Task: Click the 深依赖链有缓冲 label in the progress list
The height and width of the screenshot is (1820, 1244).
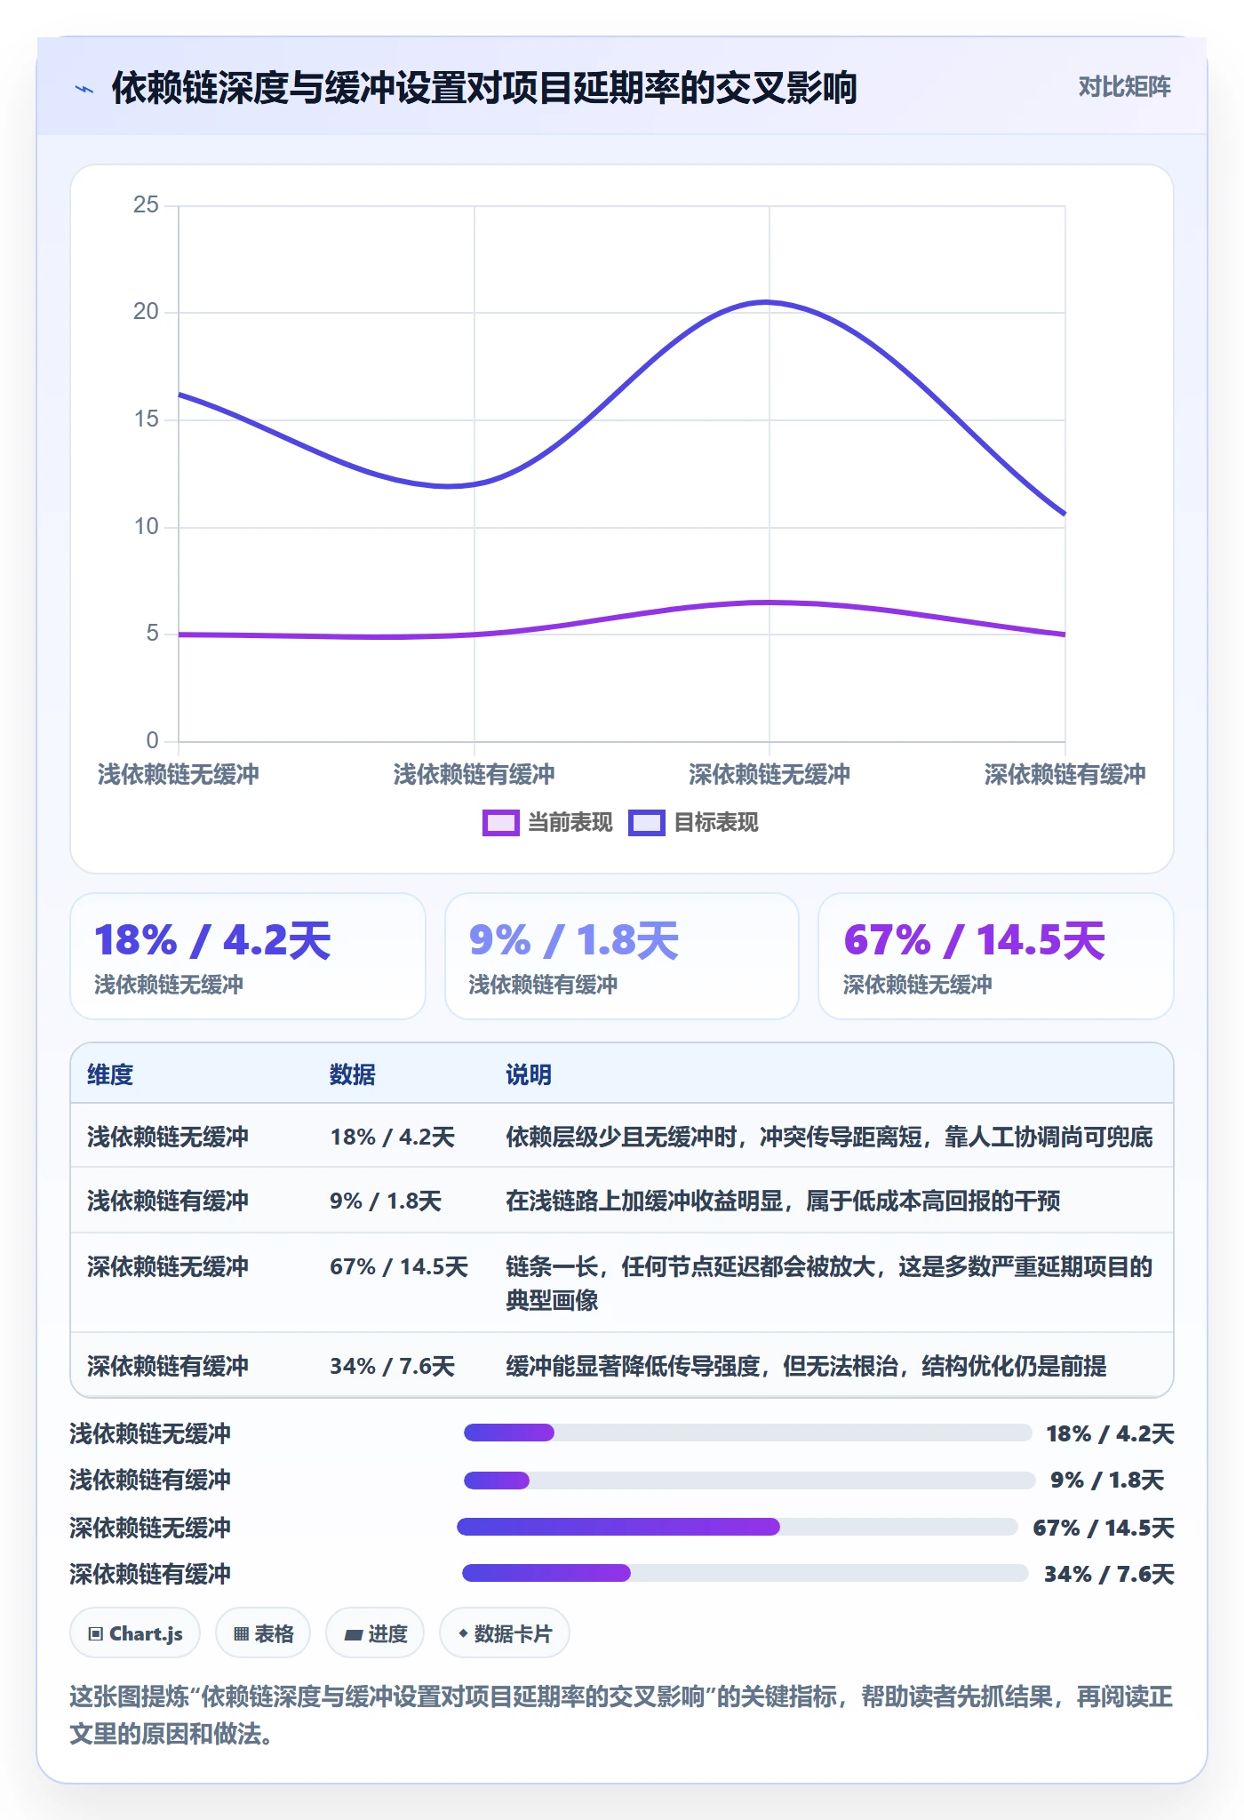Action: pyautogui.click(x=150, y=1575)
